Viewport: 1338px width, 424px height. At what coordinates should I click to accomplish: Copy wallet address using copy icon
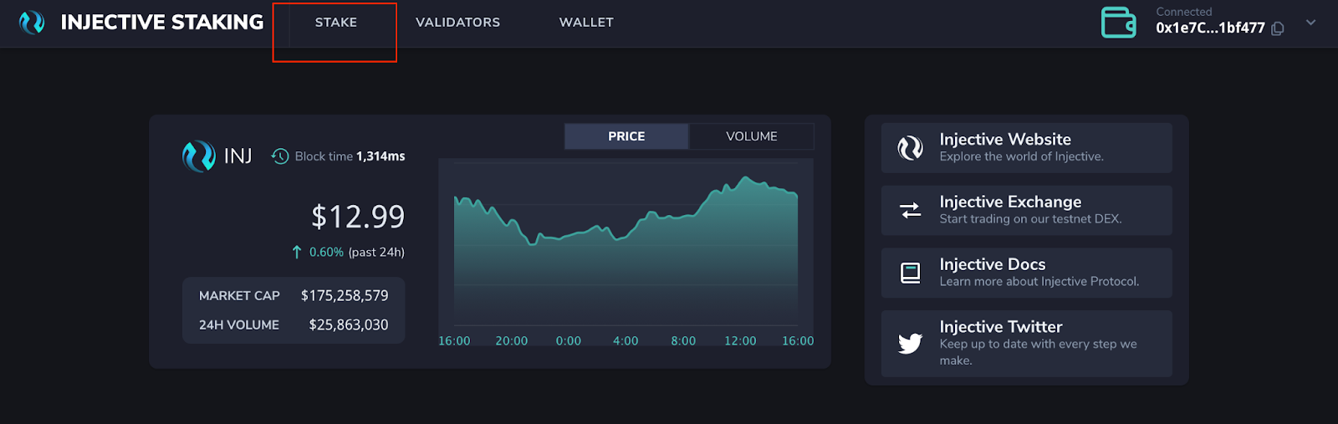click(x=1278, y=28)
